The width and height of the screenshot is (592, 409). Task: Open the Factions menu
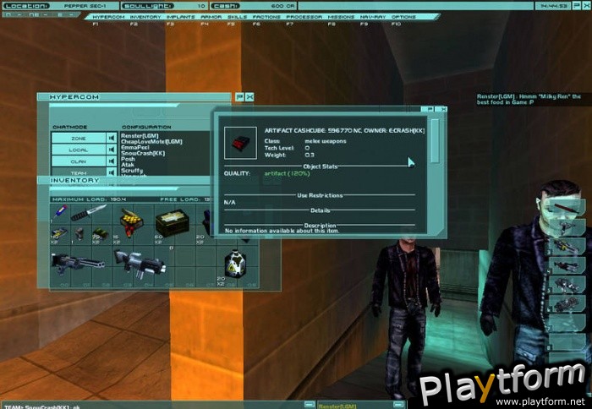click(266, 17)
